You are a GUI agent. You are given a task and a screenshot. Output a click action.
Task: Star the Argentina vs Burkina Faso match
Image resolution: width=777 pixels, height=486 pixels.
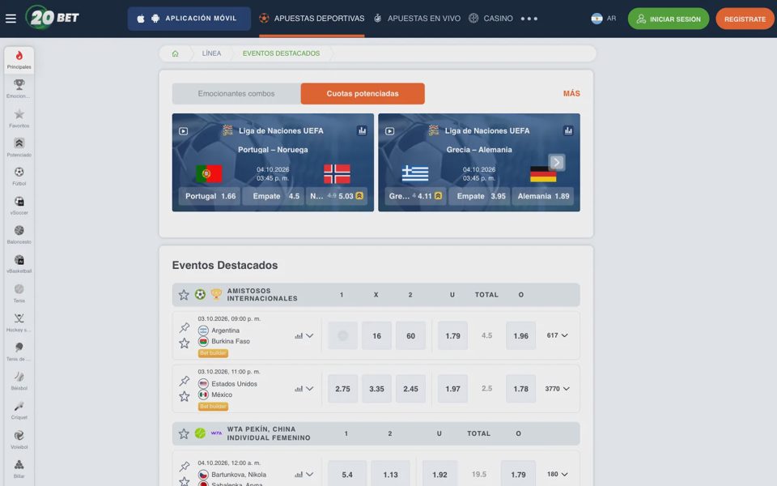tap(185, 343)
